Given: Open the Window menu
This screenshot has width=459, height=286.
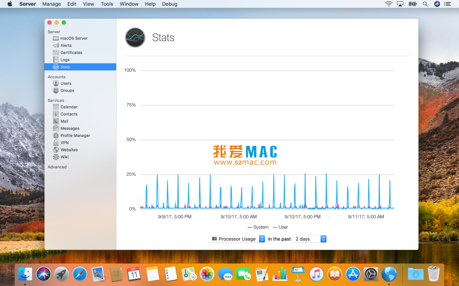Looking at the screenshot, I should pos(129,4).
